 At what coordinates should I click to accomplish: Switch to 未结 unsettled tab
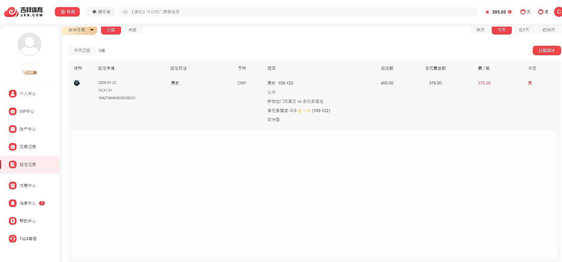click(x=132, y=30)
